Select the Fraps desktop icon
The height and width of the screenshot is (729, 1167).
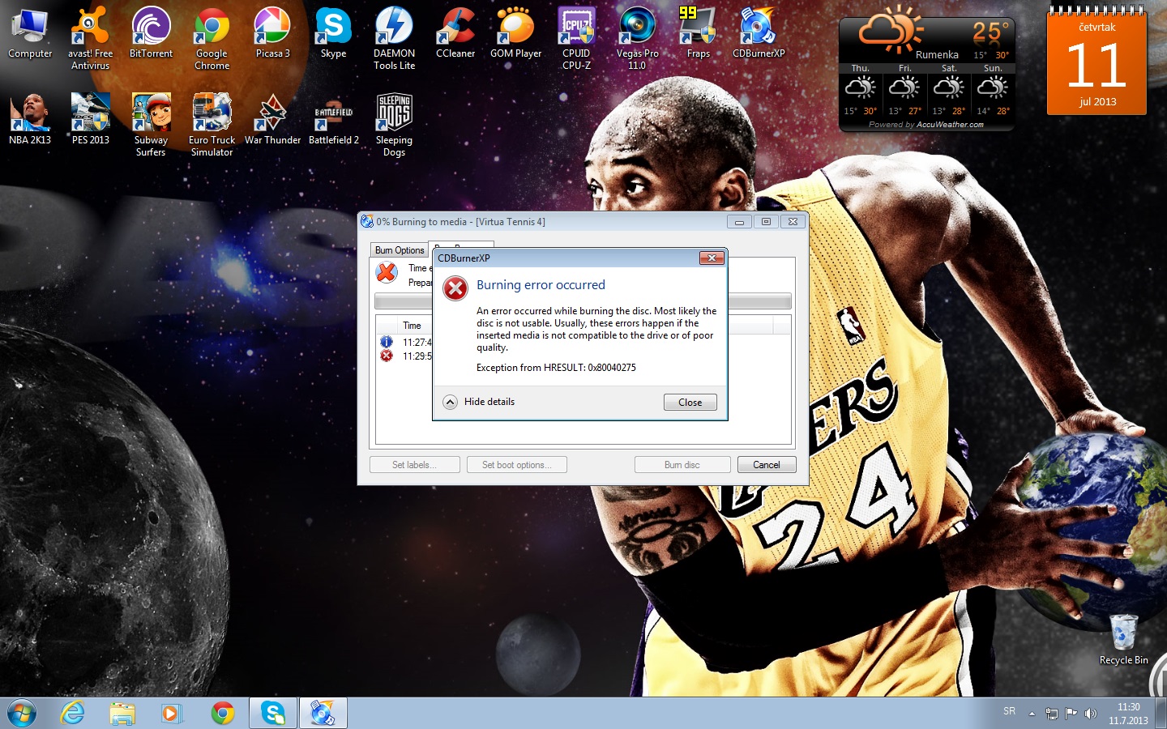point(698,33)
